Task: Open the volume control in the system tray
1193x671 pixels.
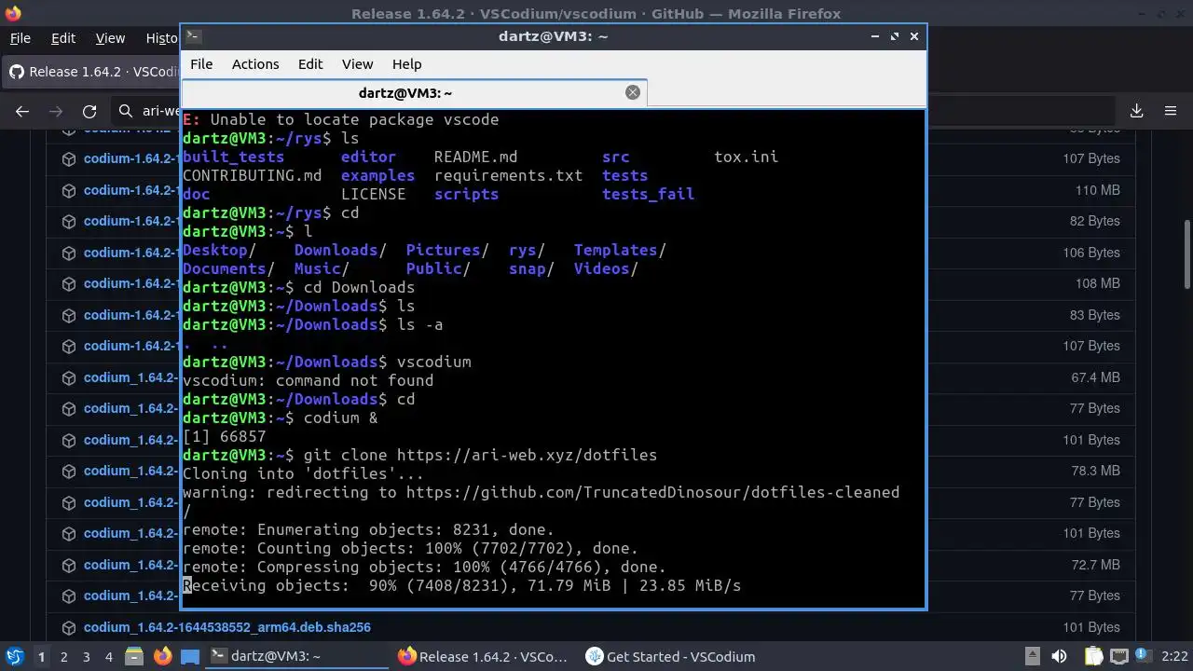Action: 1059,656
